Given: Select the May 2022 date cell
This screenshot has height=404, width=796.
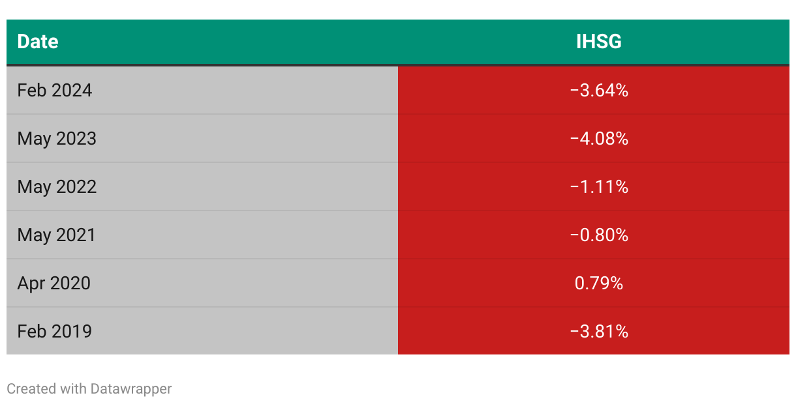Looking at the screenshot, I should tap(202, 186).
